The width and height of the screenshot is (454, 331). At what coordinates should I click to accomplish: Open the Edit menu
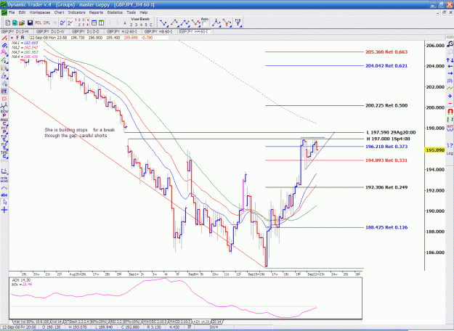(22, 12)
